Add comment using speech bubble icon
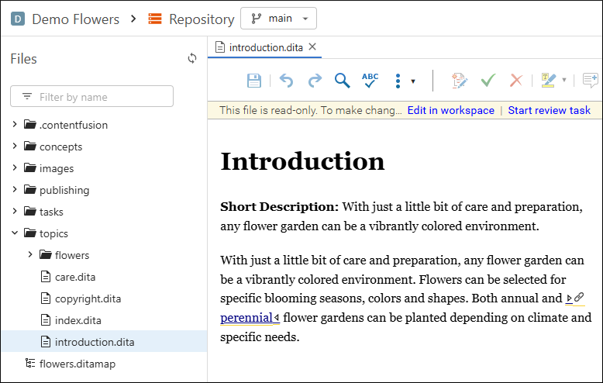Image resolution: width=603 pixels, height=383 pixels. pos(590,81)
